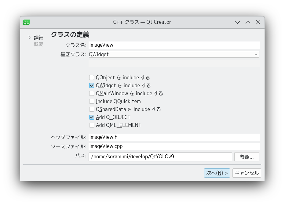Screen dimensions: 285x205
Task: Click the ソースファイル field with ImageView.cpp
Action: click(x=174, y=146)
